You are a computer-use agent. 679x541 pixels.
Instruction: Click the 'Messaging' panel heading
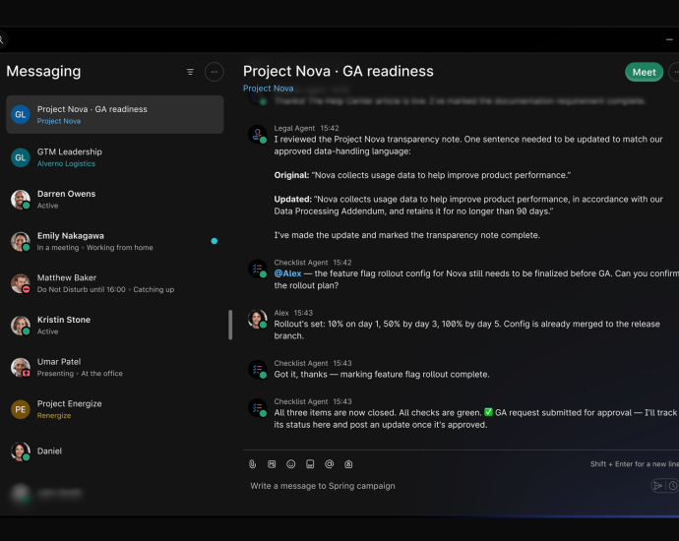43,72
